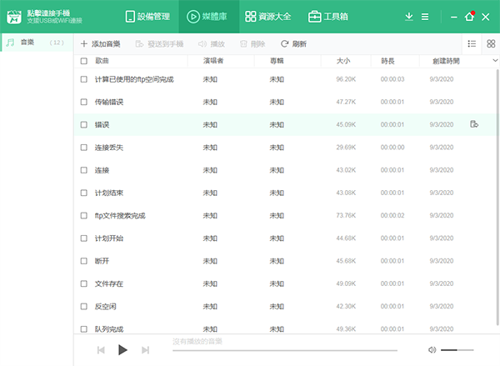Expand the column header dropdown chevron
Viewport: 500px width, 366px height.
(495, 60)
